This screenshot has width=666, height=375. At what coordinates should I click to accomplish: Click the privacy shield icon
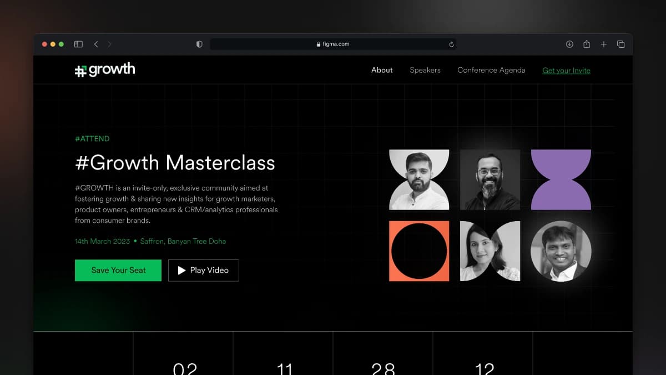199,44
